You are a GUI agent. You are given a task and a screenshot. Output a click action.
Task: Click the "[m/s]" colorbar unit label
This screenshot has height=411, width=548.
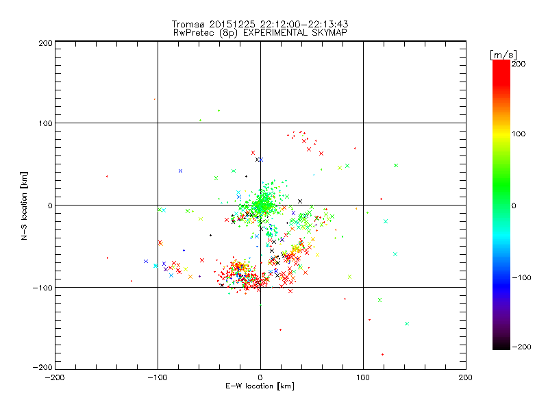tap(503, 55)
